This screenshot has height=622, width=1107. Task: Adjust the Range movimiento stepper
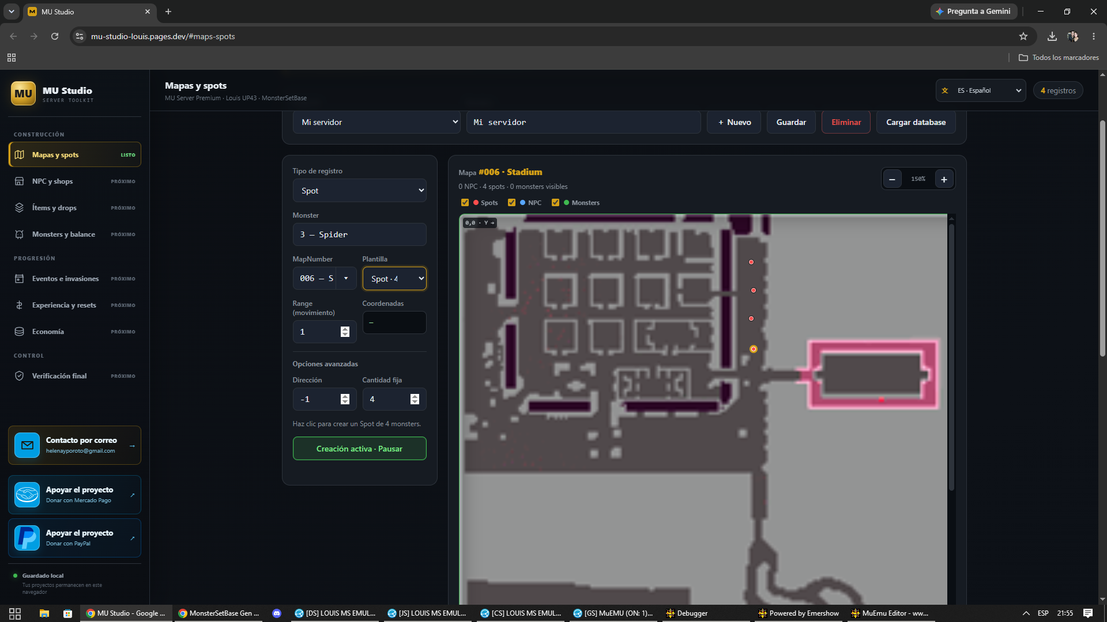[x=345, y=332]
